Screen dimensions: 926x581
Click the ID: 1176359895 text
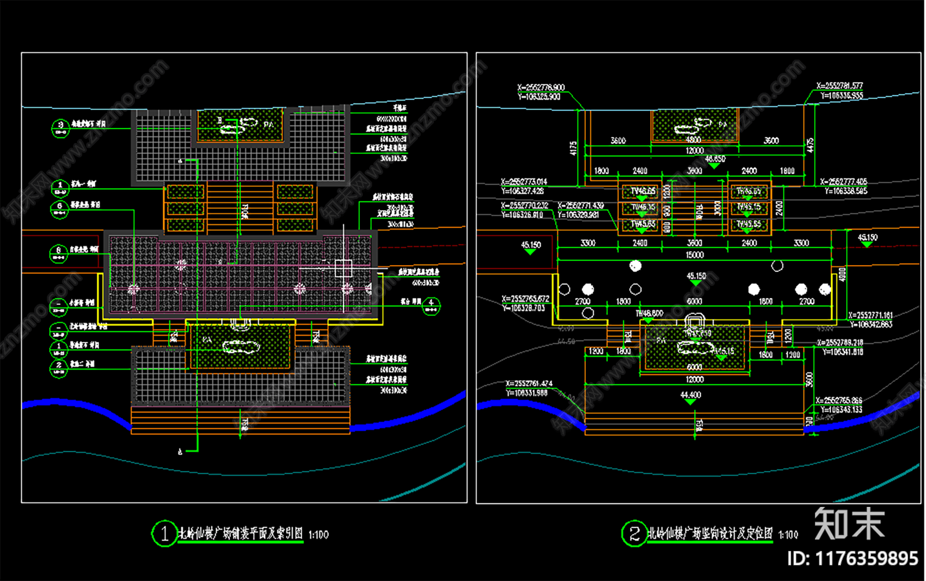click(852, 558)
